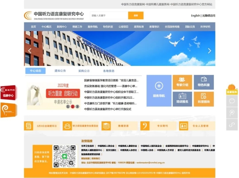Switch to news slide 1 indicator
Screen dimensions: 239x178
(x=68, y=107)
